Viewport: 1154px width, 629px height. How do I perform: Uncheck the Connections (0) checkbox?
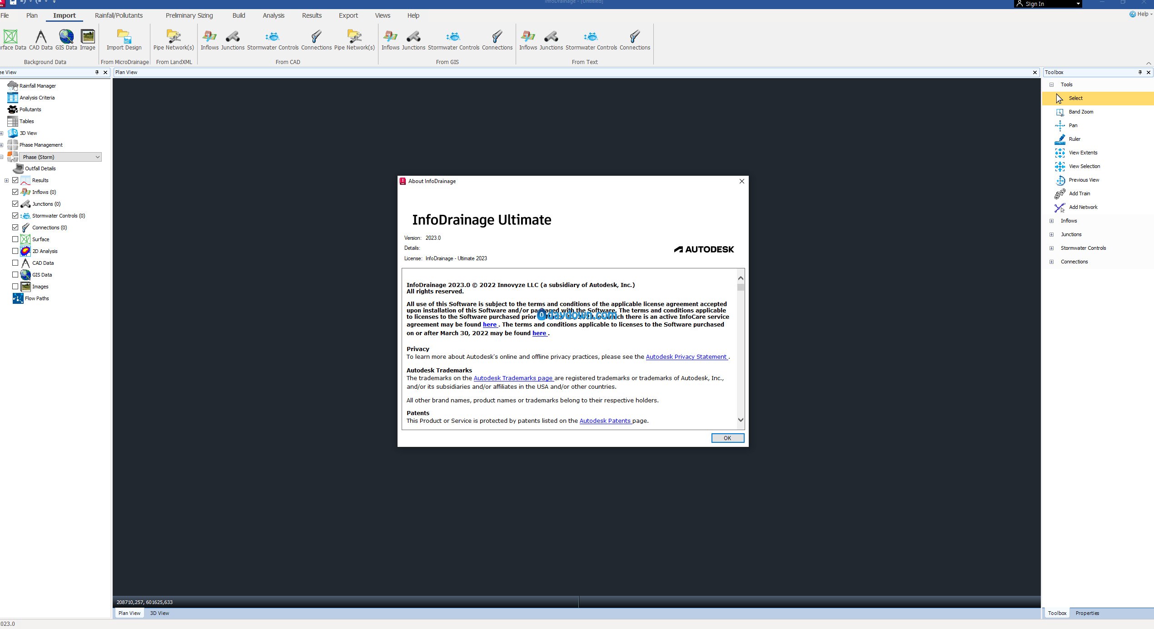15,228
